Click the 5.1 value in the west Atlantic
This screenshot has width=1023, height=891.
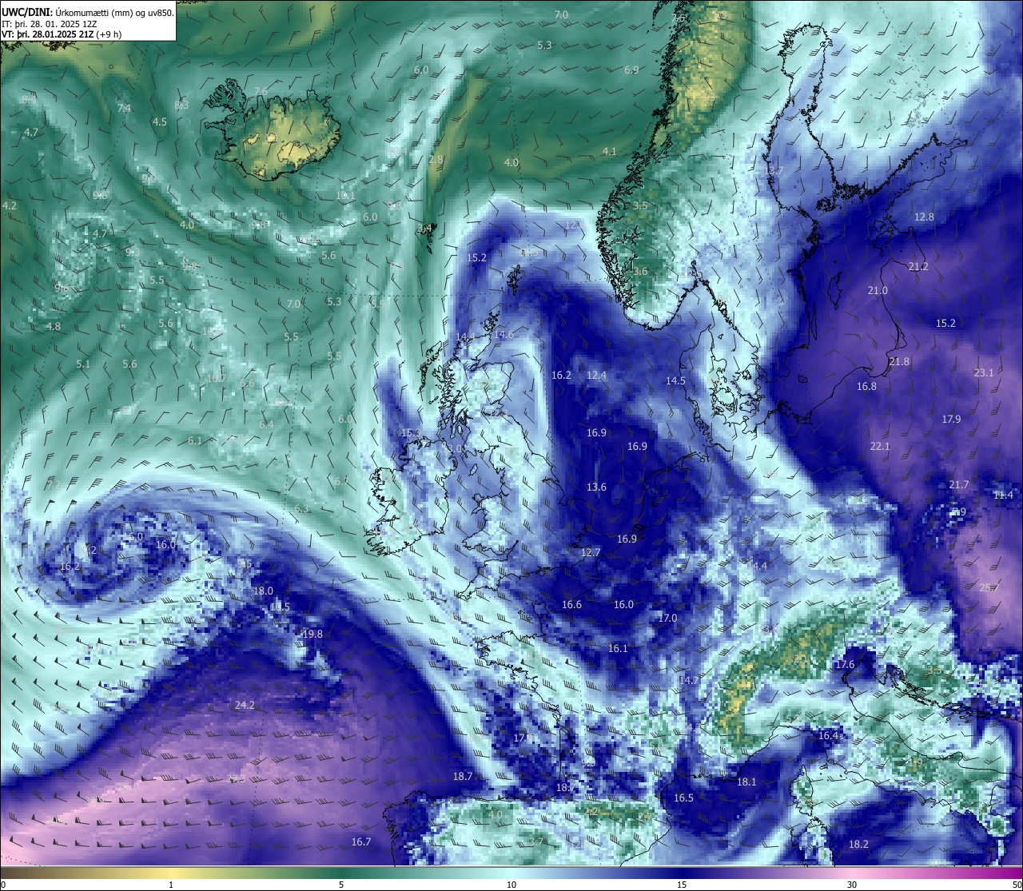[83, 364]
